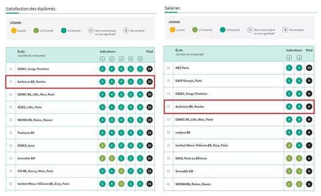Click teal '4 à 5 points' icon in Salaires legend
The height and width of the screenshot is (196, 321).
click(x=222, y=30)
